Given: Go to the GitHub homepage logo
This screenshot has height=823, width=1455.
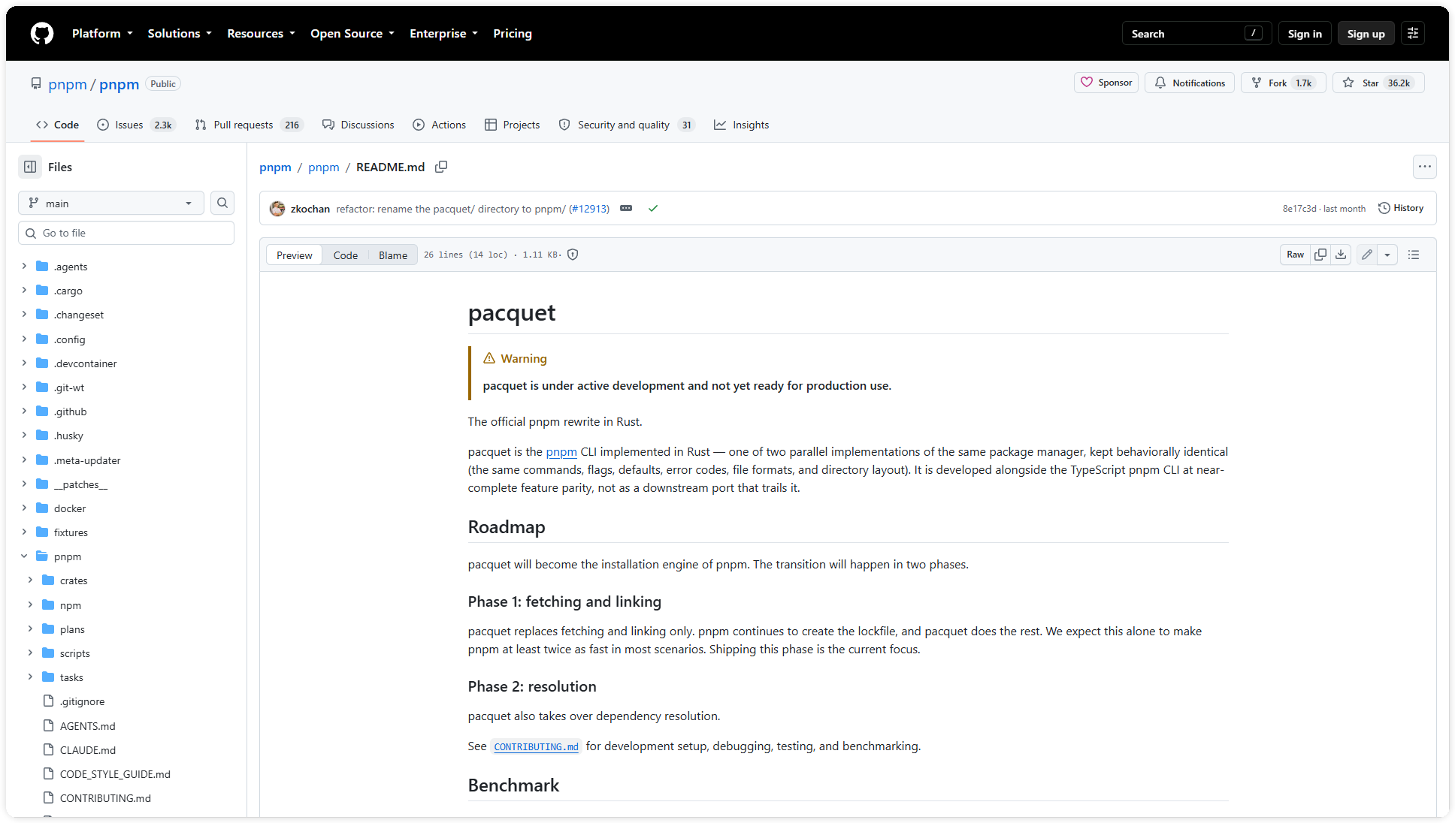Looking at the screenshot, I should (x=42, y=33).
